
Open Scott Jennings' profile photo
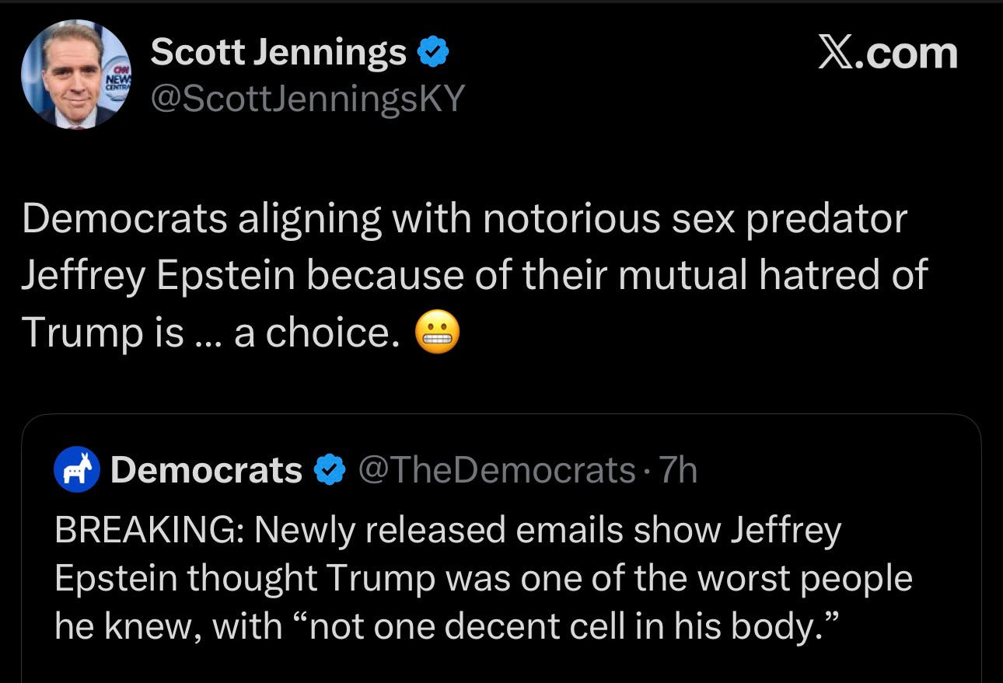point(76,75)
